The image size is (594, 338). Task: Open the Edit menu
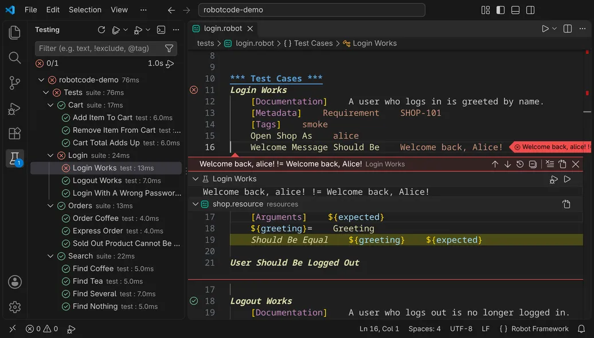pos(53,10)
